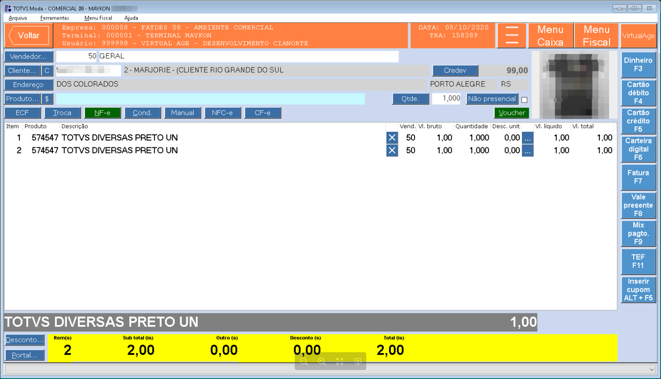This screenshot has height=379, width=661.
Task: Click the product code input field
Action: click(x=210, y=99)
